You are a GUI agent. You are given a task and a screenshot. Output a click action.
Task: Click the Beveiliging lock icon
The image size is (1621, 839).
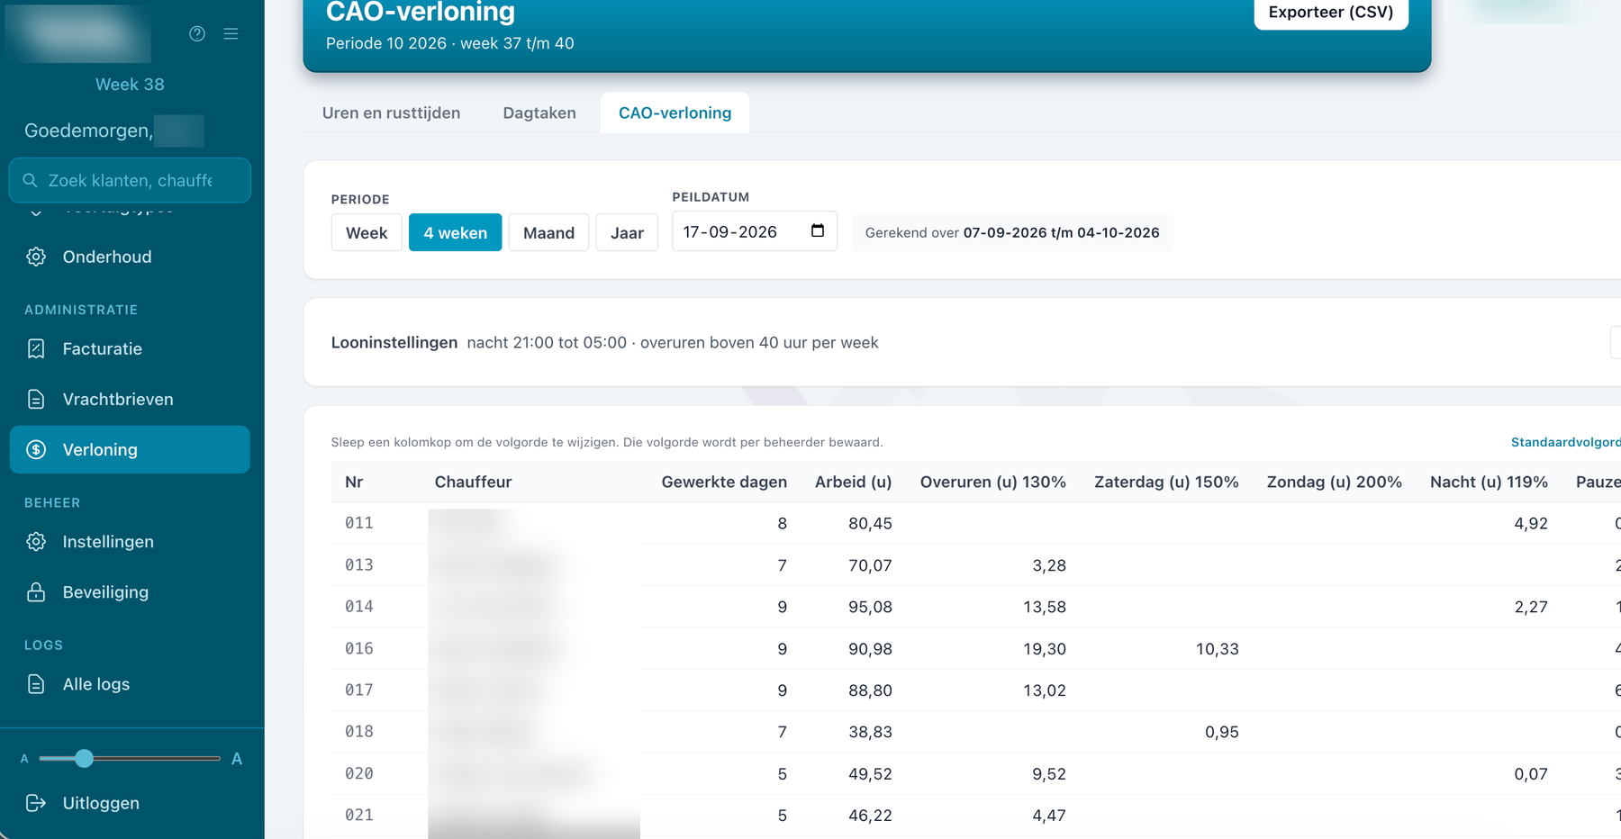pos(36,591)
